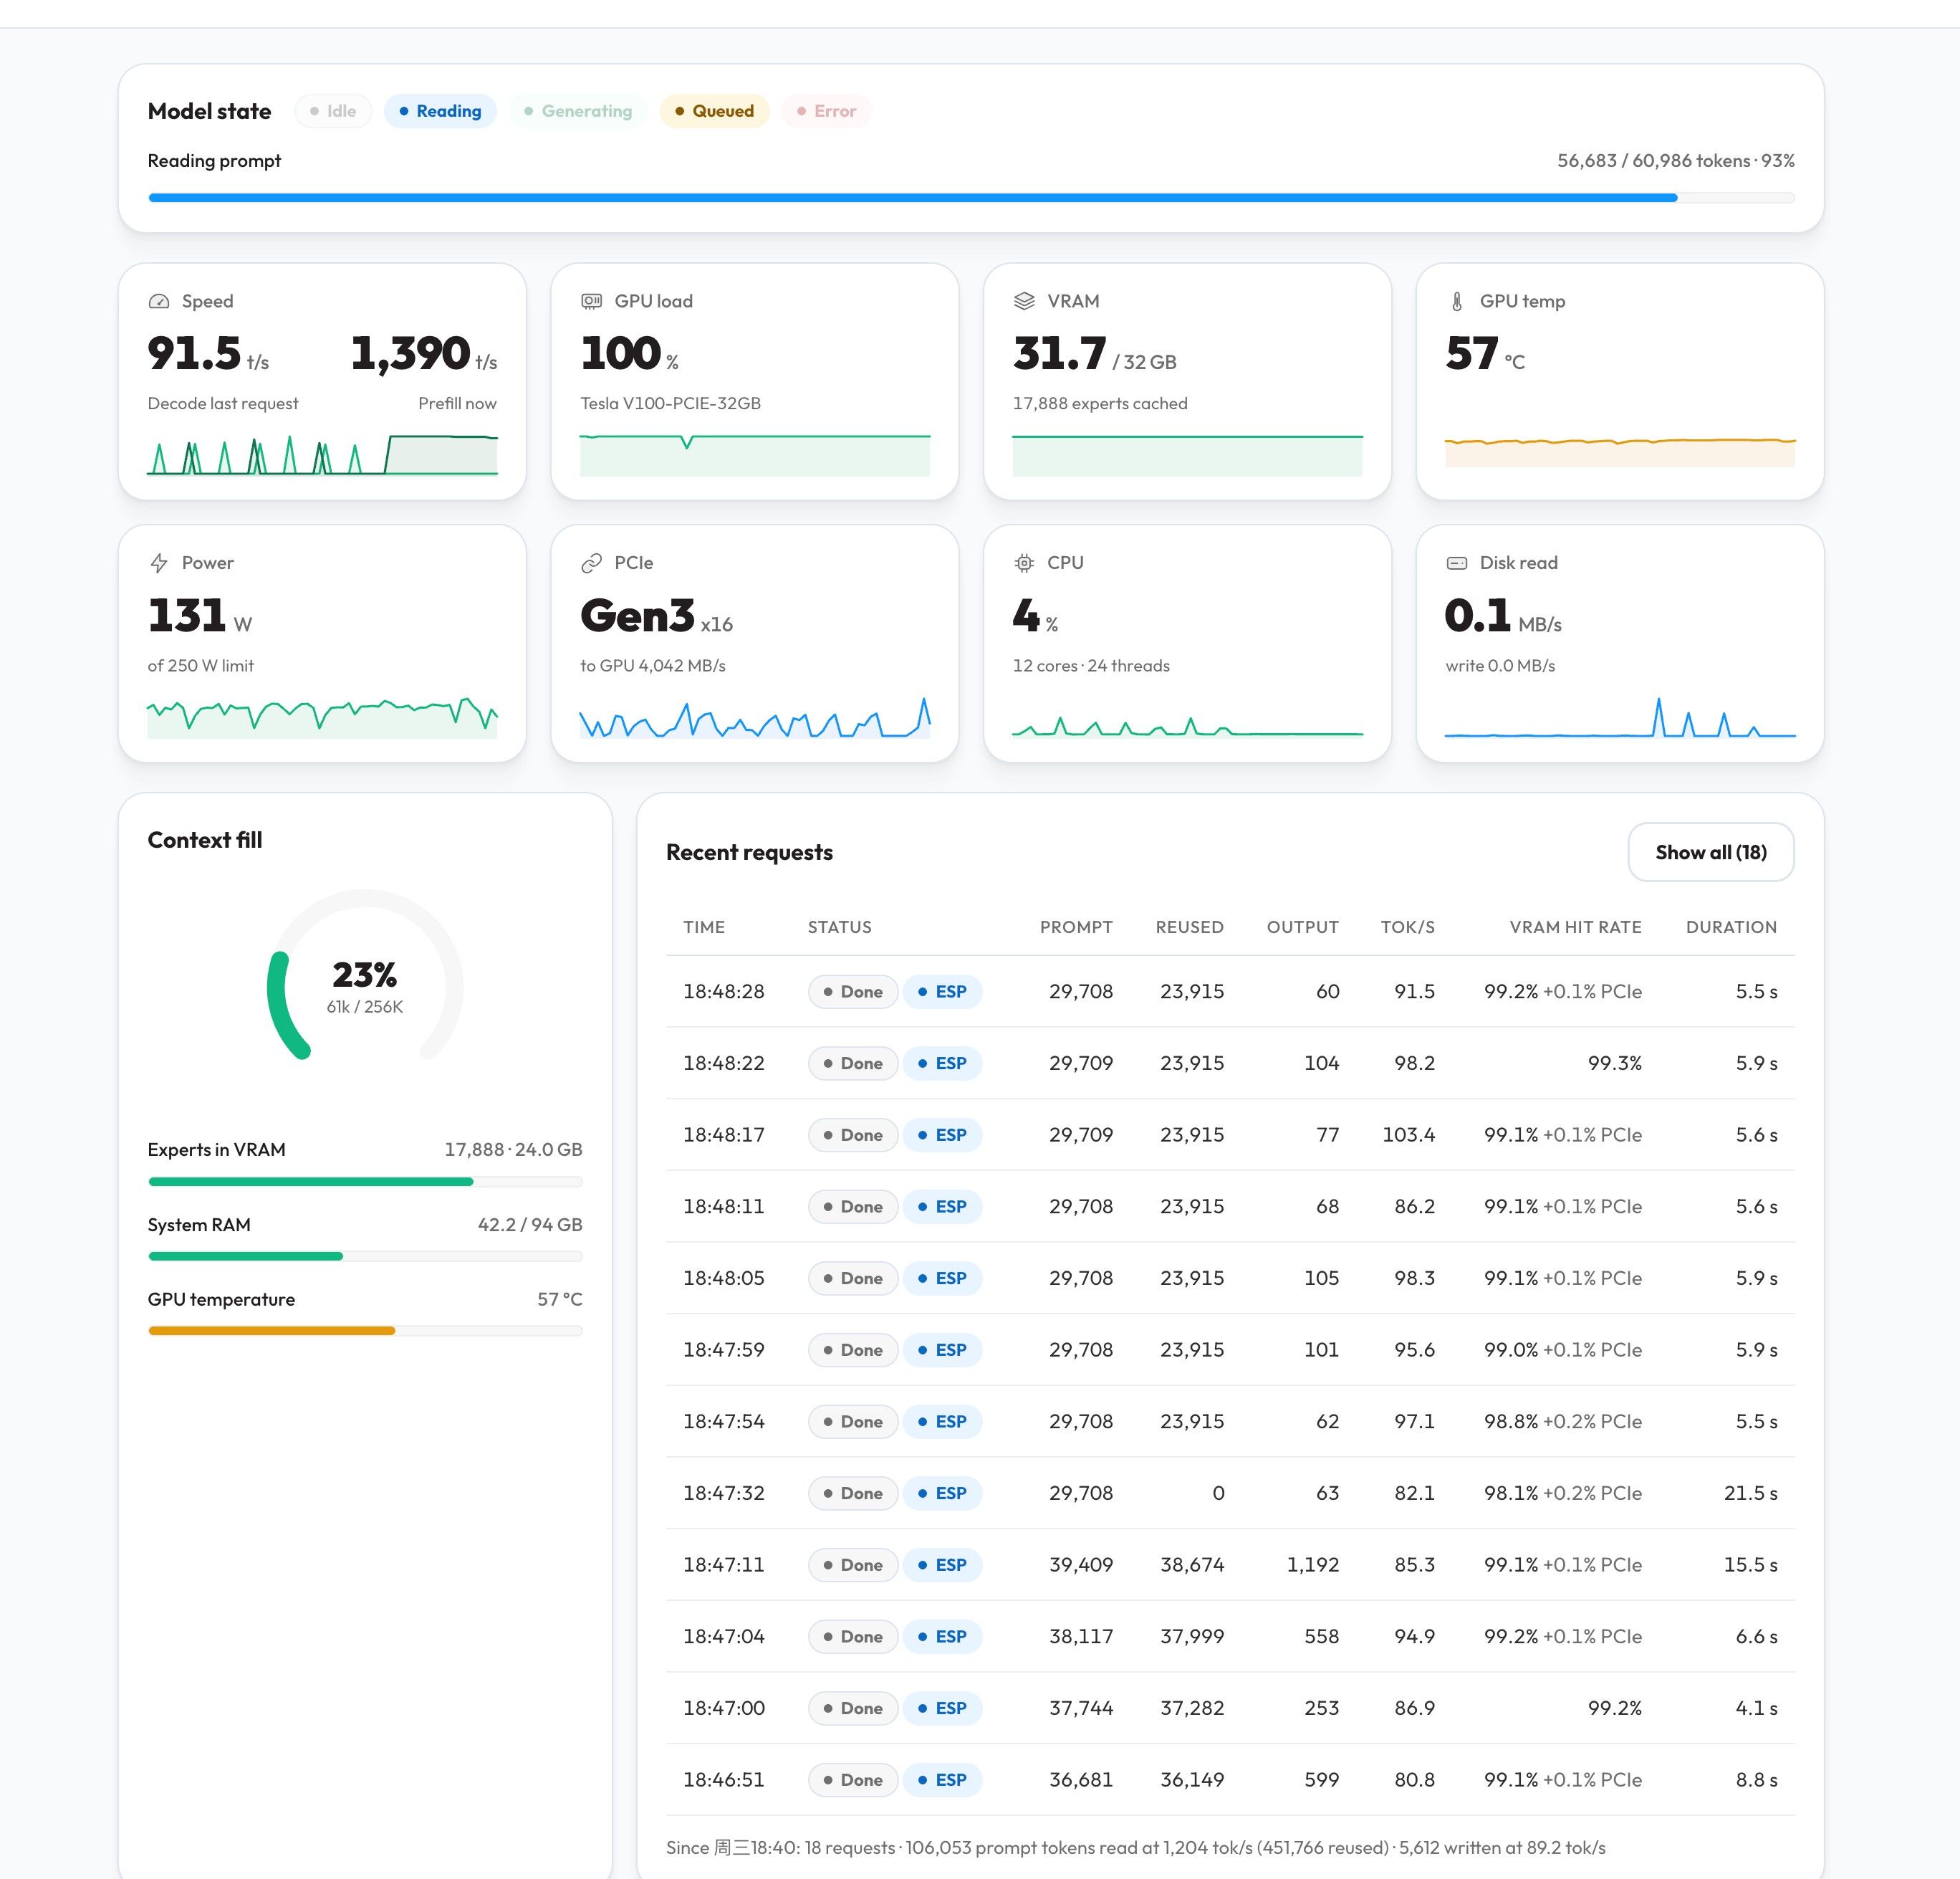
Task: Open Show all (18) requests
Action: [1711, 853]
